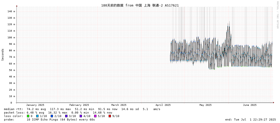Click the 40 m y-axis label

(x=12, y=76)
